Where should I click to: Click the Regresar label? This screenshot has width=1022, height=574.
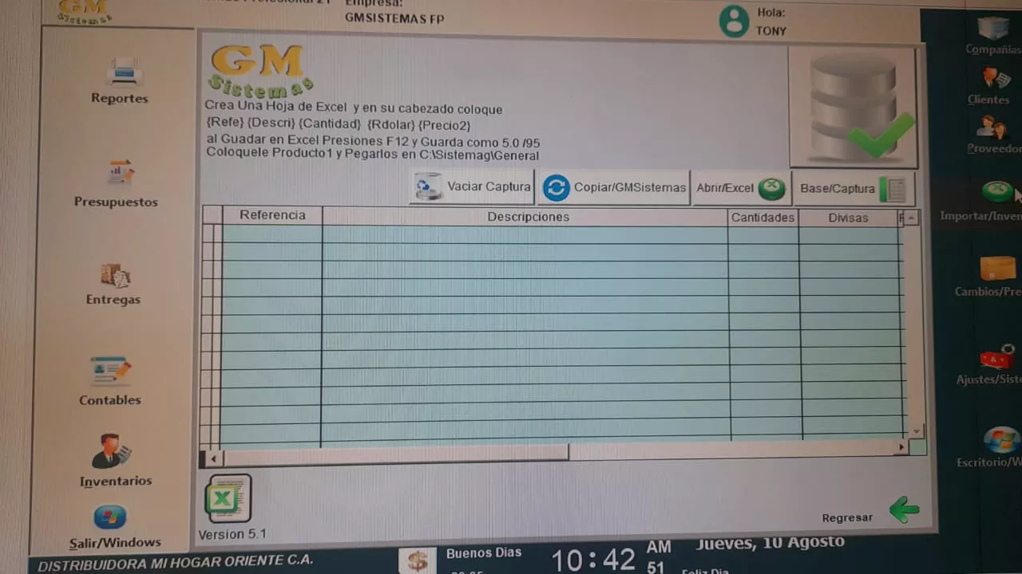pyautogui.click(x=847, y=517)
